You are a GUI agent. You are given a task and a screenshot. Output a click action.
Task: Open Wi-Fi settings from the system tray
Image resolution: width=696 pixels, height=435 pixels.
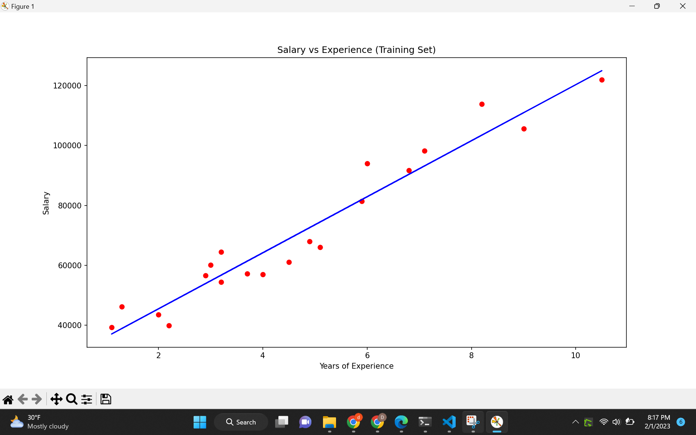(603, 422)
